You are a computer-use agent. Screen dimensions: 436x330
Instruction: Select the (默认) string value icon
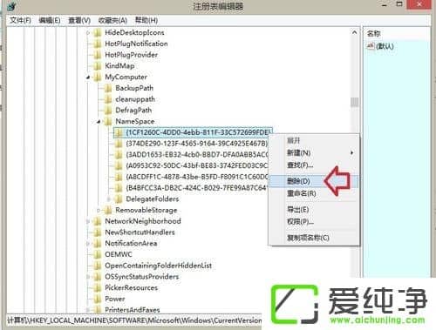point(371,46)
